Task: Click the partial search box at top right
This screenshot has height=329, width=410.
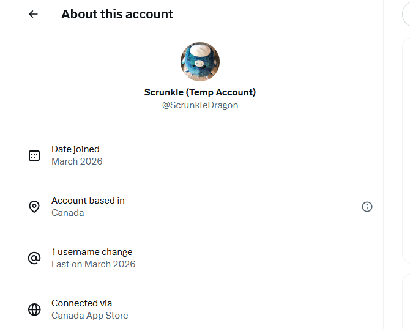Action: (406, 13)
